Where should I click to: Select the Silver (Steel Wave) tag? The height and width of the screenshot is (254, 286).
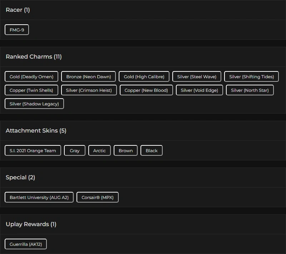tap(197, 77)
